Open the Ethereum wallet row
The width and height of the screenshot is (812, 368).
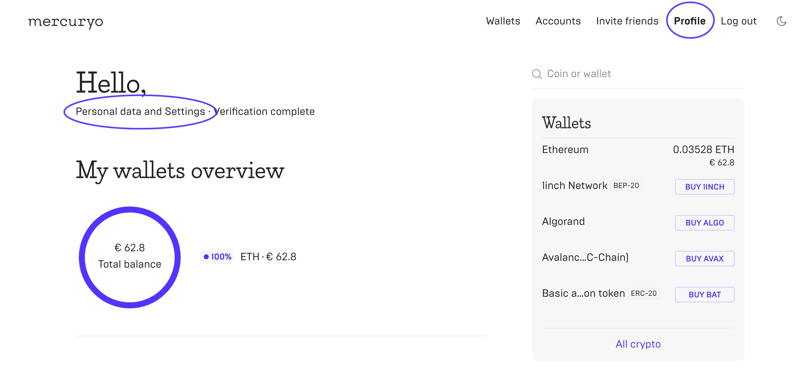pos(638,155)
